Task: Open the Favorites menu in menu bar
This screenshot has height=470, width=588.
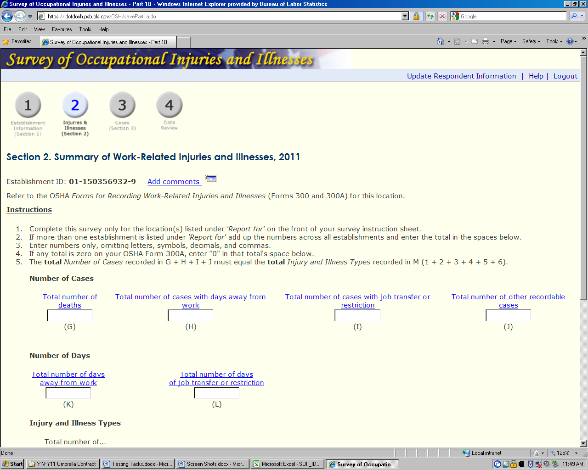Action: (62, 29)
